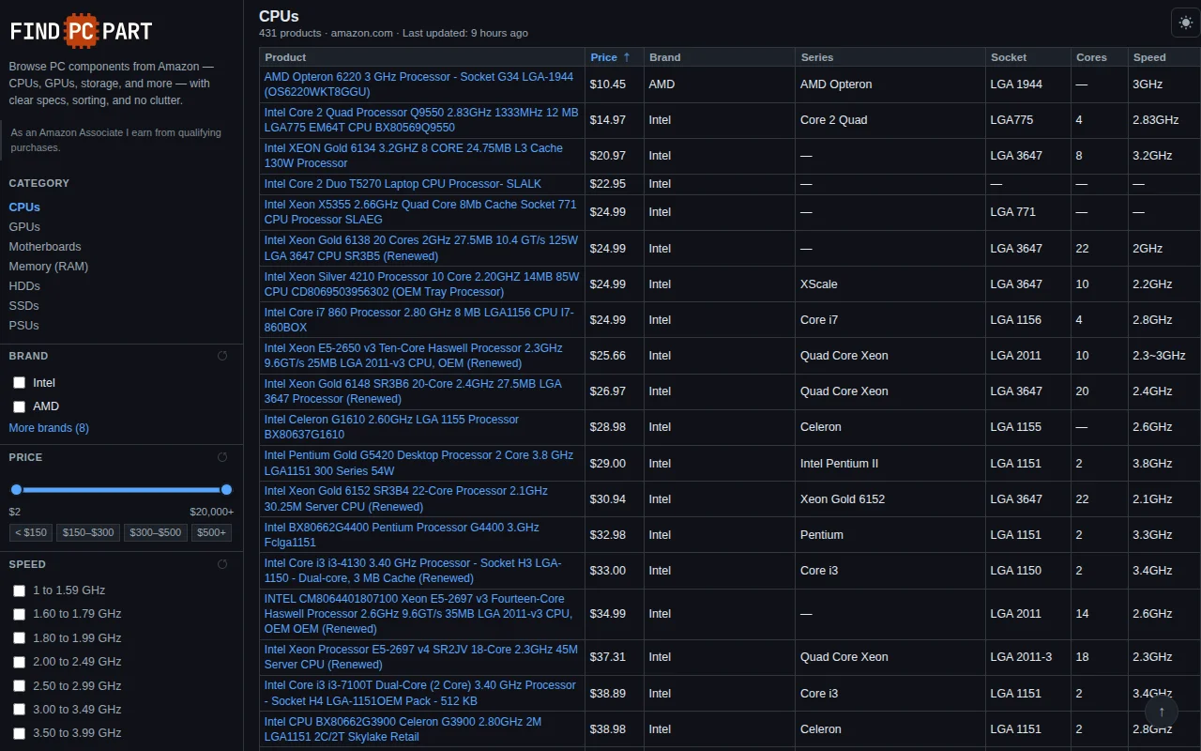1201x751 pixels.
Task: Click the LGA 2011-3 socket cell
Action: [1027, 657]
